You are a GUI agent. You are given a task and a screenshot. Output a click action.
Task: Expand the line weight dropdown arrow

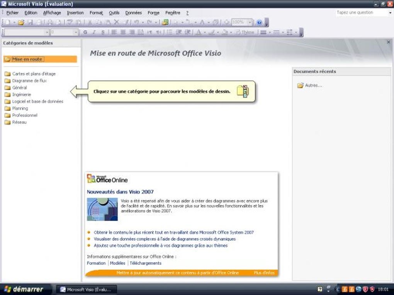270,32
